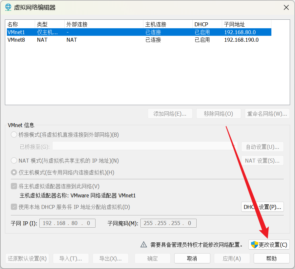Image resolution: width=295 pixels, height=269 pixels.
Task: Click 确定 button
Action: [x=153, y=258]
